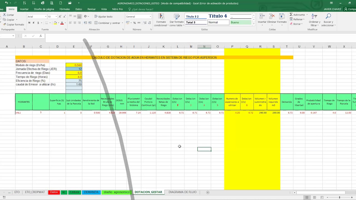The width and height of the screenshot is (356, 200).
Task: Open Buscar y seleccionar menu
Action: (x=328, y=20)
